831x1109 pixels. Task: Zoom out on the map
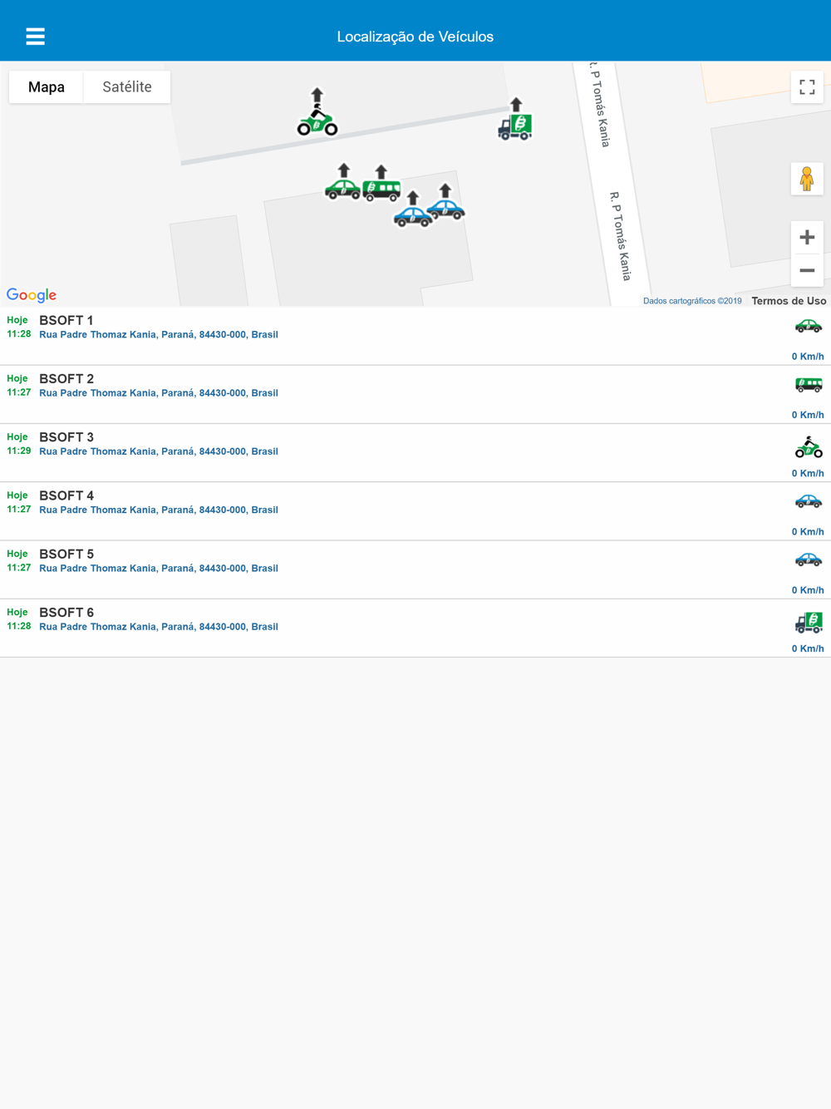pos(807,270)
